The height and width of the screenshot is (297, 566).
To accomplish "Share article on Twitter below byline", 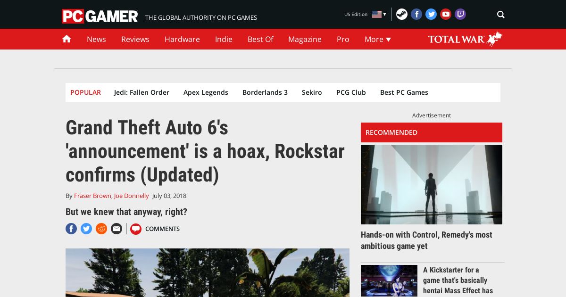I will tap(86, 229).
